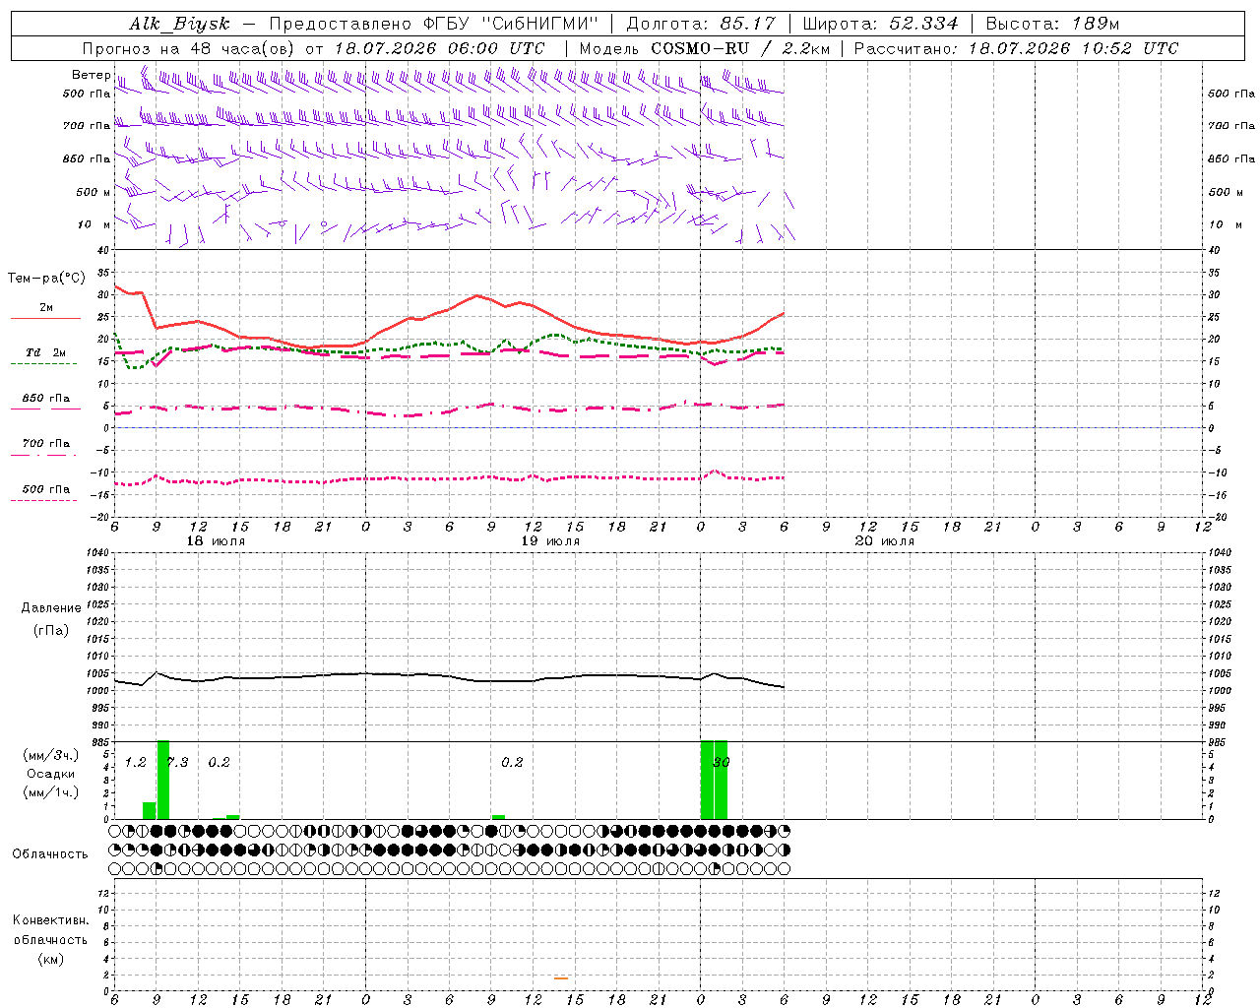Click the 850 гПа legend line sample
The image size is (1260, 1008).
(x=45, y=409)
